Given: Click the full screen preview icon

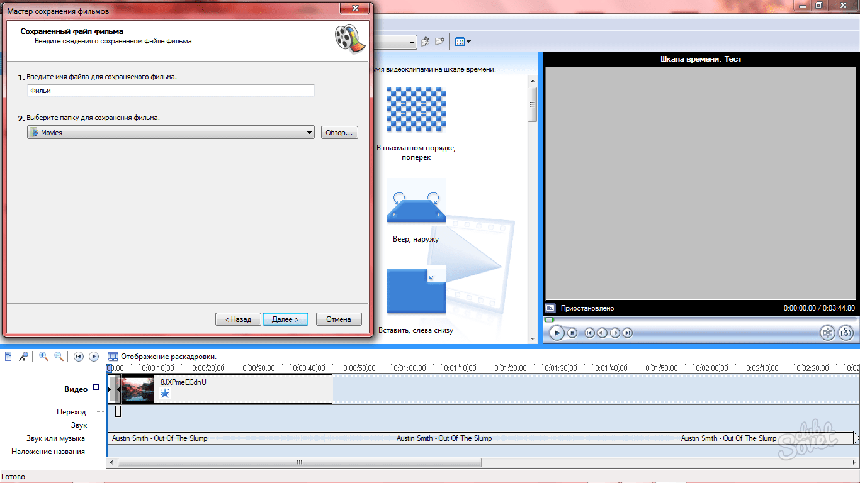Looking at the screenshot, I should pos(550,308).
